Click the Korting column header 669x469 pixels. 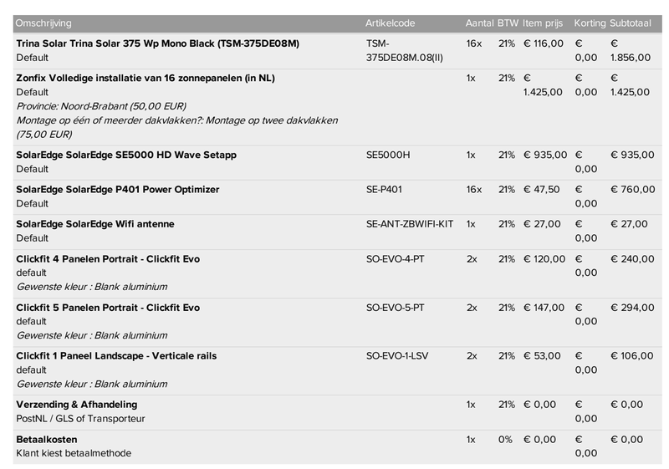click(590, 23)
